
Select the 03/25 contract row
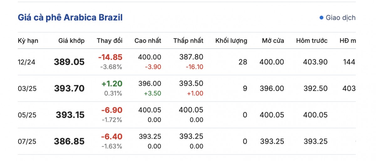pos(27,89)
